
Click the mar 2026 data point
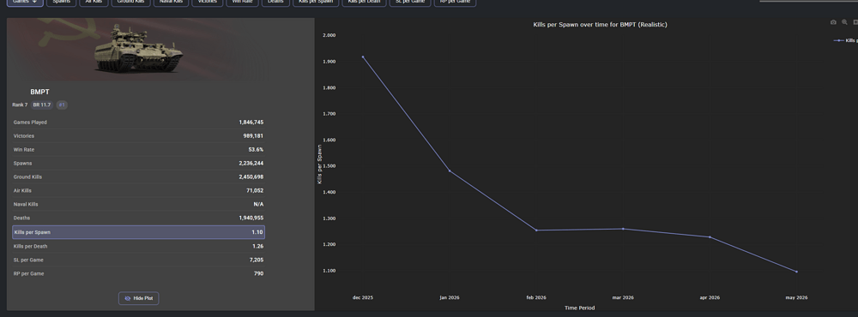(x=623, y=229)
